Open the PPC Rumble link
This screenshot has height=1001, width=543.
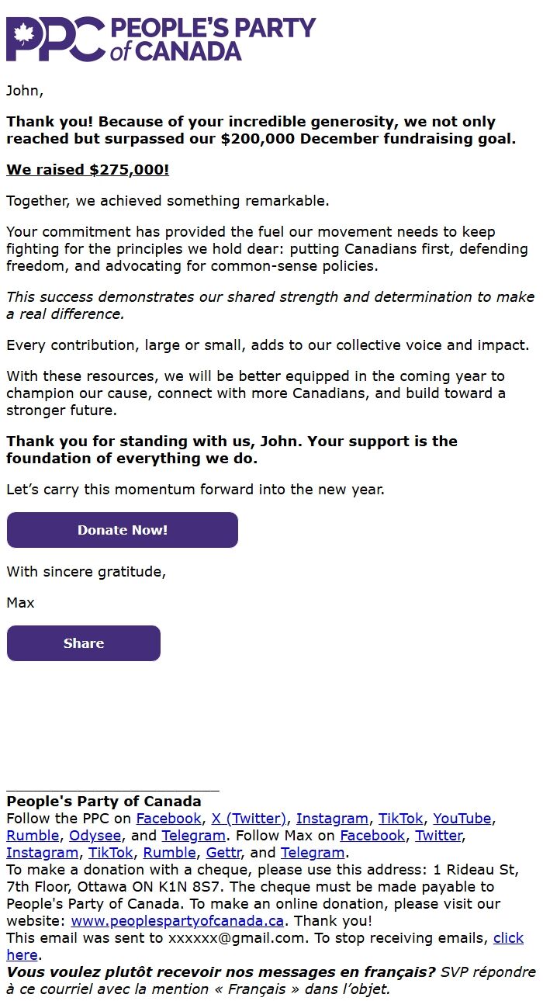(32, 835)
